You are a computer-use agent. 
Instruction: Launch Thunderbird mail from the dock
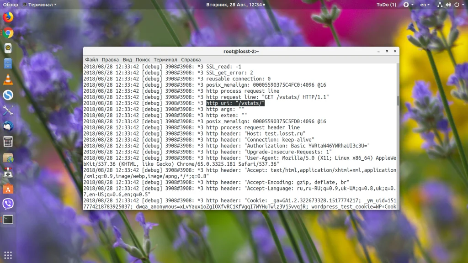(x=8, y=126)
